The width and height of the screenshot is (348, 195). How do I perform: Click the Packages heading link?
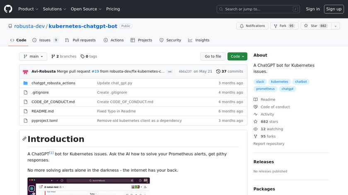pyautogui.click(x=264, y=189)
